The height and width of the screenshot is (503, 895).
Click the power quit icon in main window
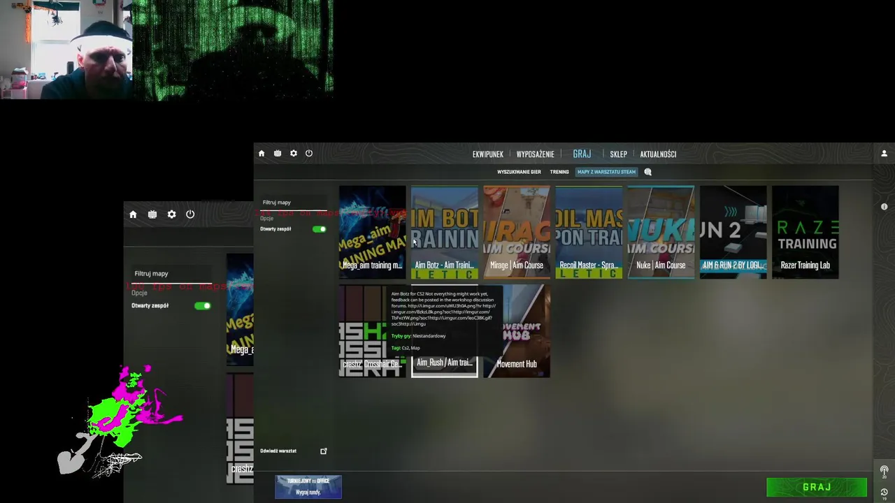309,154
